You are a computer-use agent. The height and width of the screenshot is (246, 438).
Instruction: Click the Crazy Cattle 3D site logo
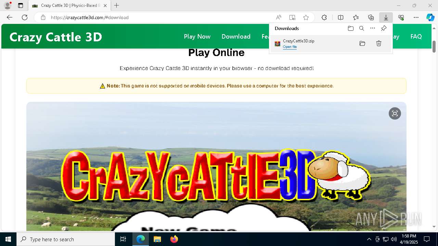pyautogui.click(x=56, y=37)
